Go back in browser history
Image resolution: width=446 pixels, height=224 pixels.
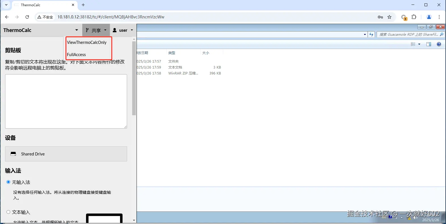pyautogui.click(x=7, y=17)
